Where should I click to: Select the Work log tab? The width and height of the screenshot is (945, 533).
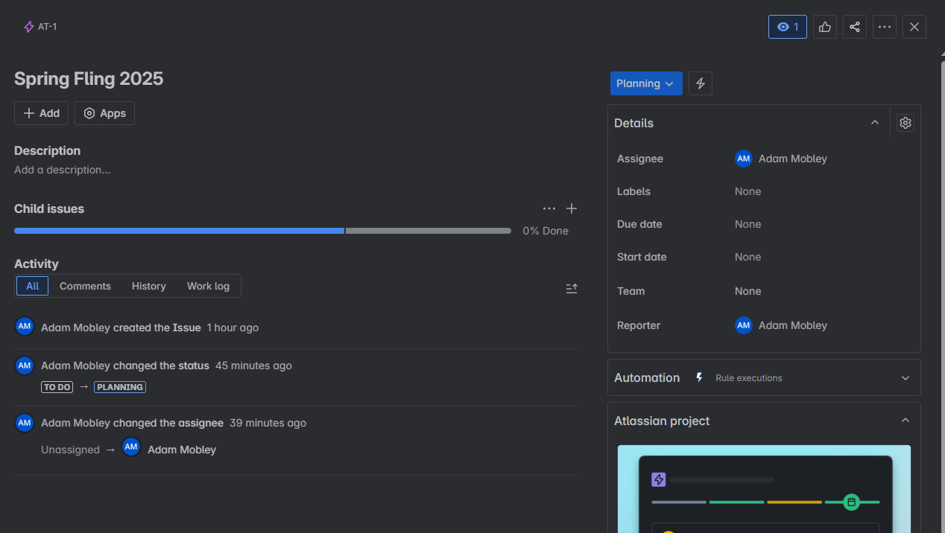point(208,286)
